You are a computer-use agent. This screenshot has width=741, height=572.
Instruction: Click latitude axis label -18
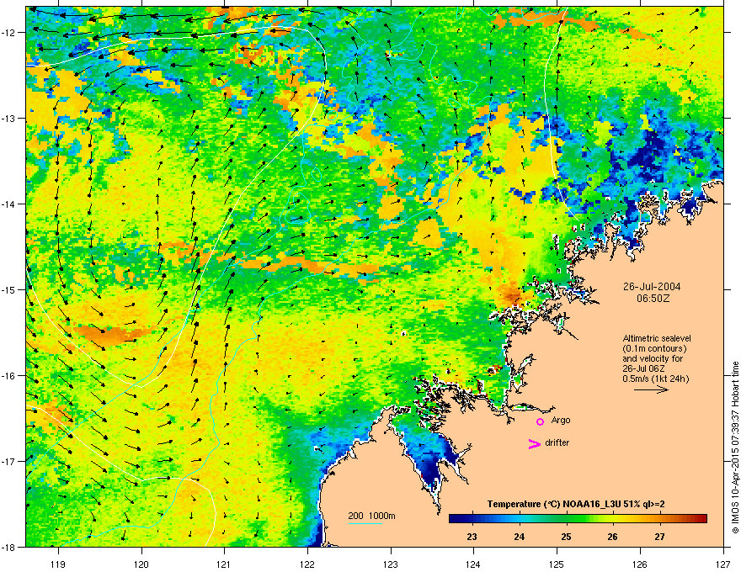coord(8,547)
